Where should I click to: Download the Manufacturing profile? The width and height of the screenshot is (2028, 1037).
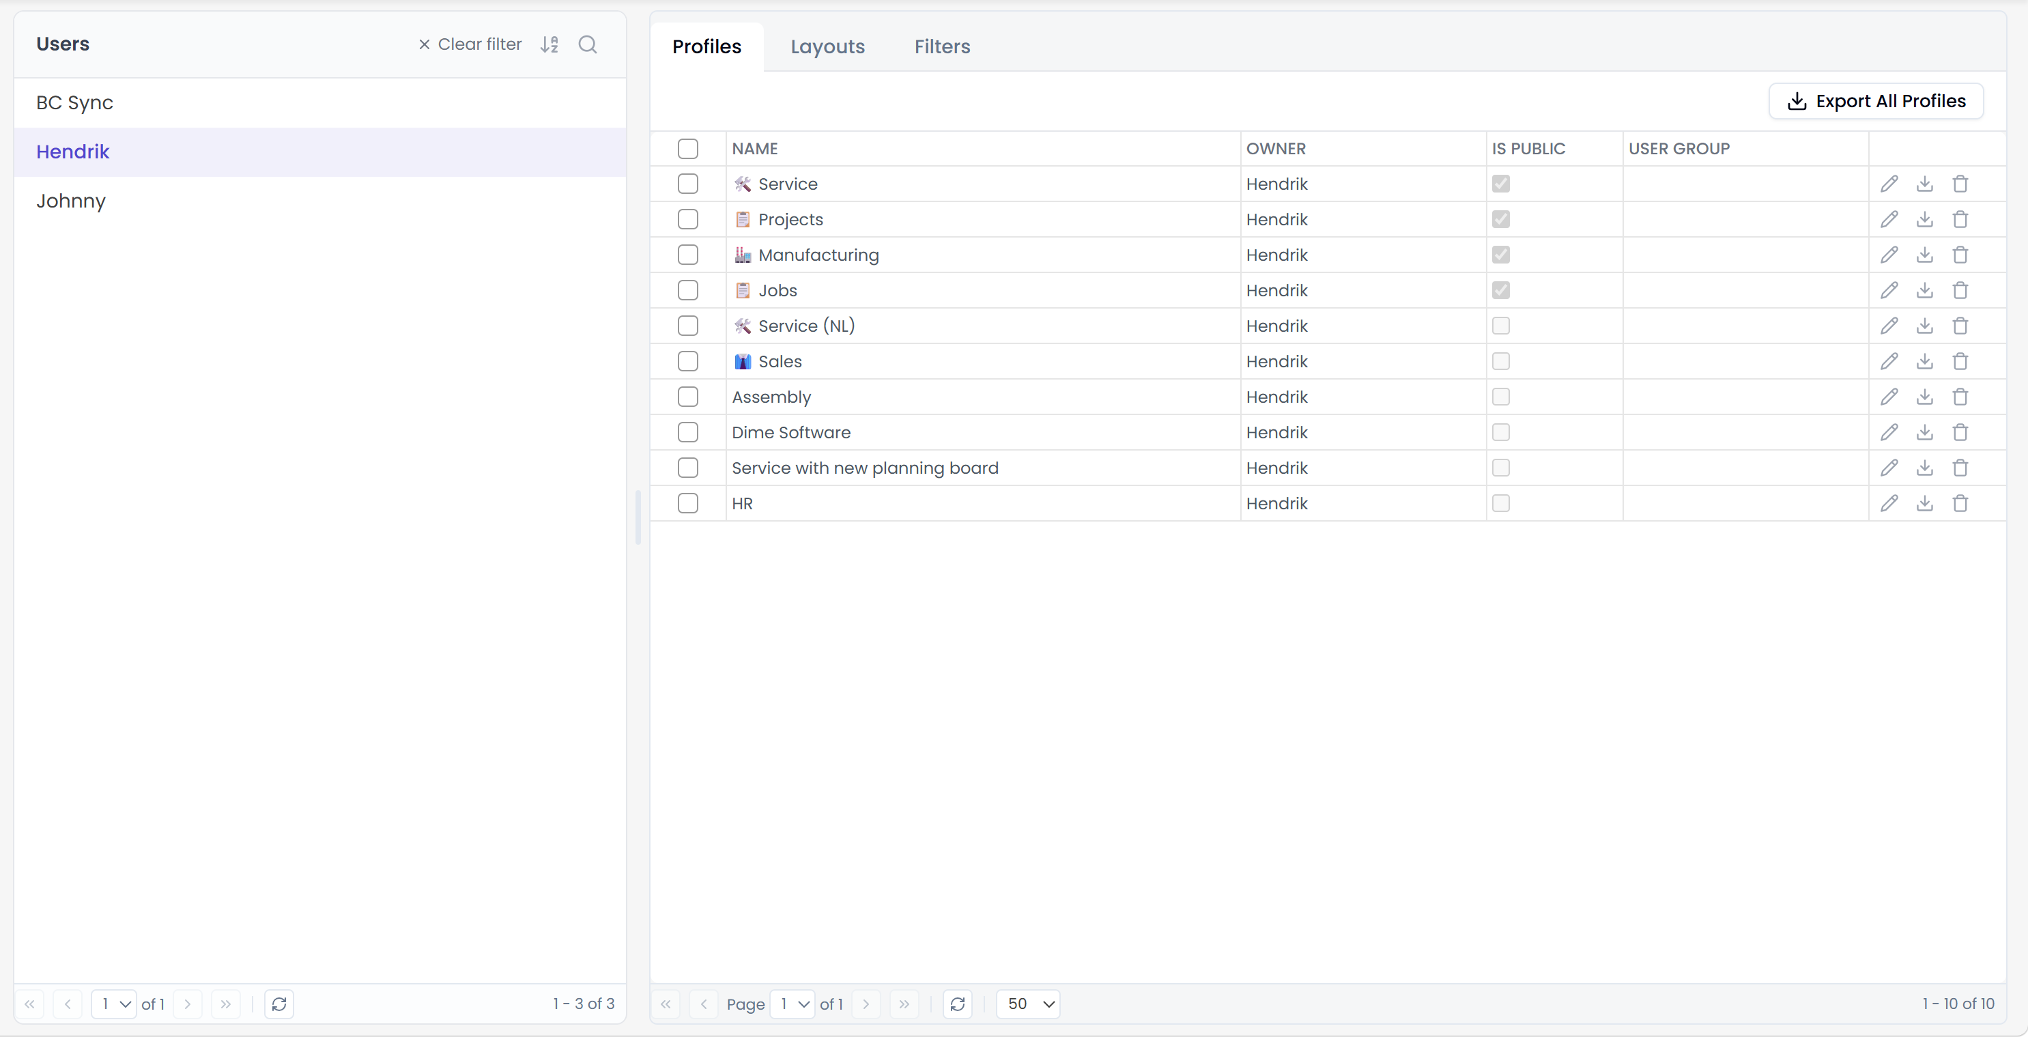[x=1924, y=255]
